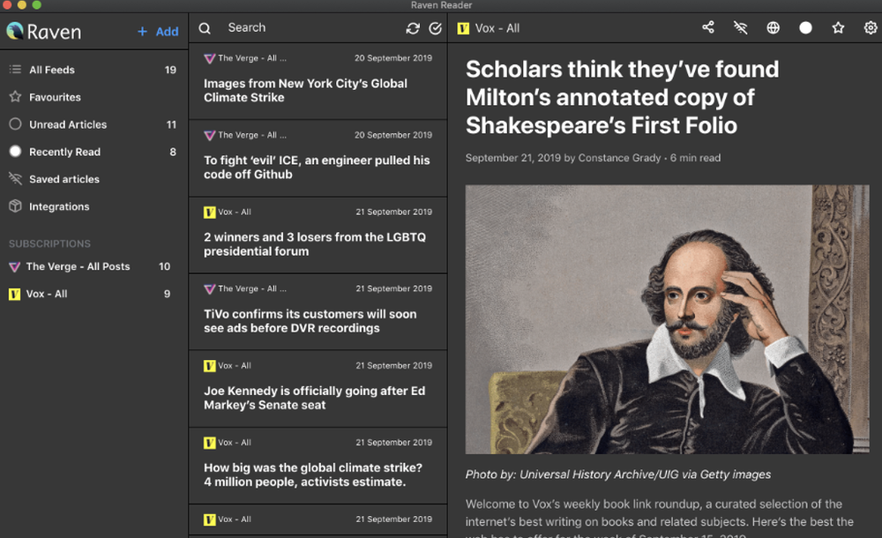Click '21 September 2019' date on TiVo article

click(x=393, y=288)
